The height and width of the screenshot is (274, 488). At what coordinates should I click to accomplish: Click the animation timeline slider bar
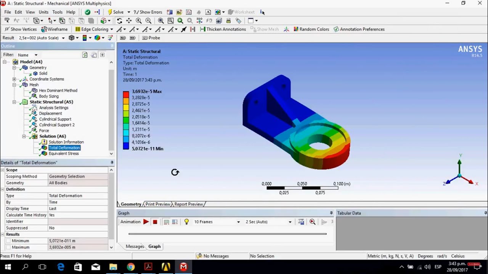point(228,234)
